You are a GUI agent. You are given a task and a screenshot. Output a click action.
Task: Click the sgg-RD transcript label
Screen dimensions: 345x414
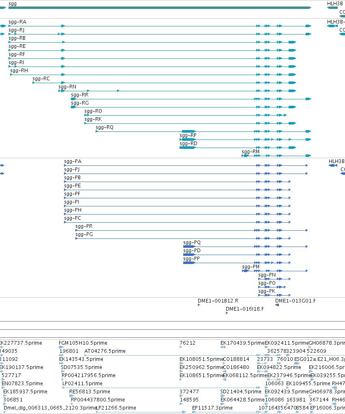[x=189, y=144]
